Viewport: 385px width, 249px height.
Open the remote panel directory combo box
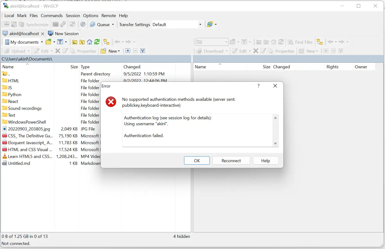[x=212, y=42]
